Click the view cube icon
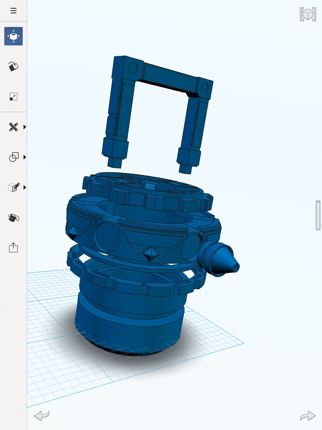322x430 pixels. (x=308, y=14)
